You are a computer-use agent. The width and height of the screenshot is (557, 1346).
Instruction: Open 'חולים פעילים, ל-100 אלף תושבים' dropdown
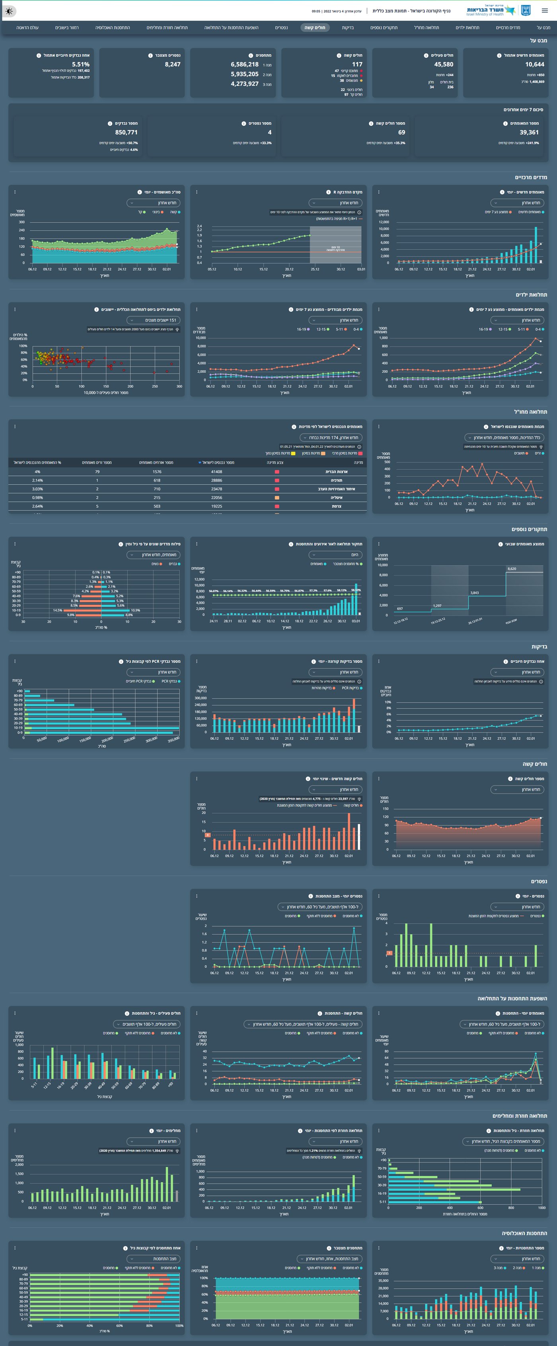click(x=147, y=1024)
